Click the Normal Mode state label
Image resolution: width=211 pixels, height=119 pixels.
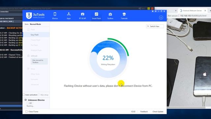[x=35, y=24]
